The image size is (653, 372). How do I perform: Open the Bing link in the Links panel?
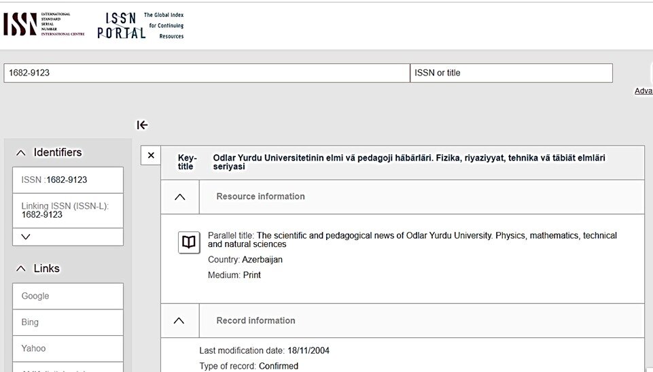[68, 322]
